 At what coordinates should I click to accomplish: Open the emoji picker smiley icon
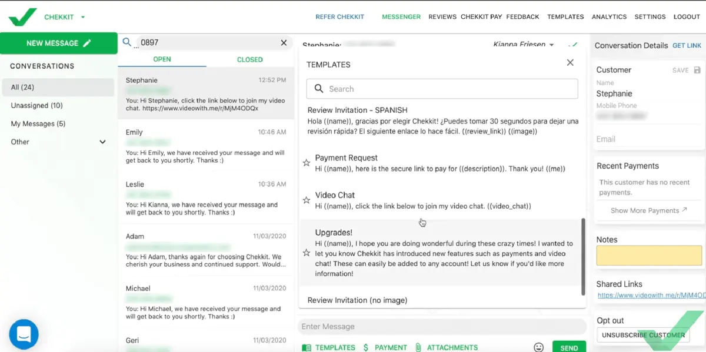coord(539,347)
